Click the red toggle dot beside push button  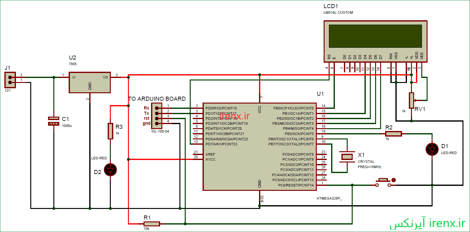(394, 180)
